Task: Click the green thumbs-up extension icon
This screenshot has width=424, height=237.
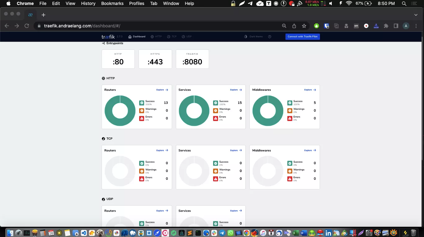Action: coord(317,26)
